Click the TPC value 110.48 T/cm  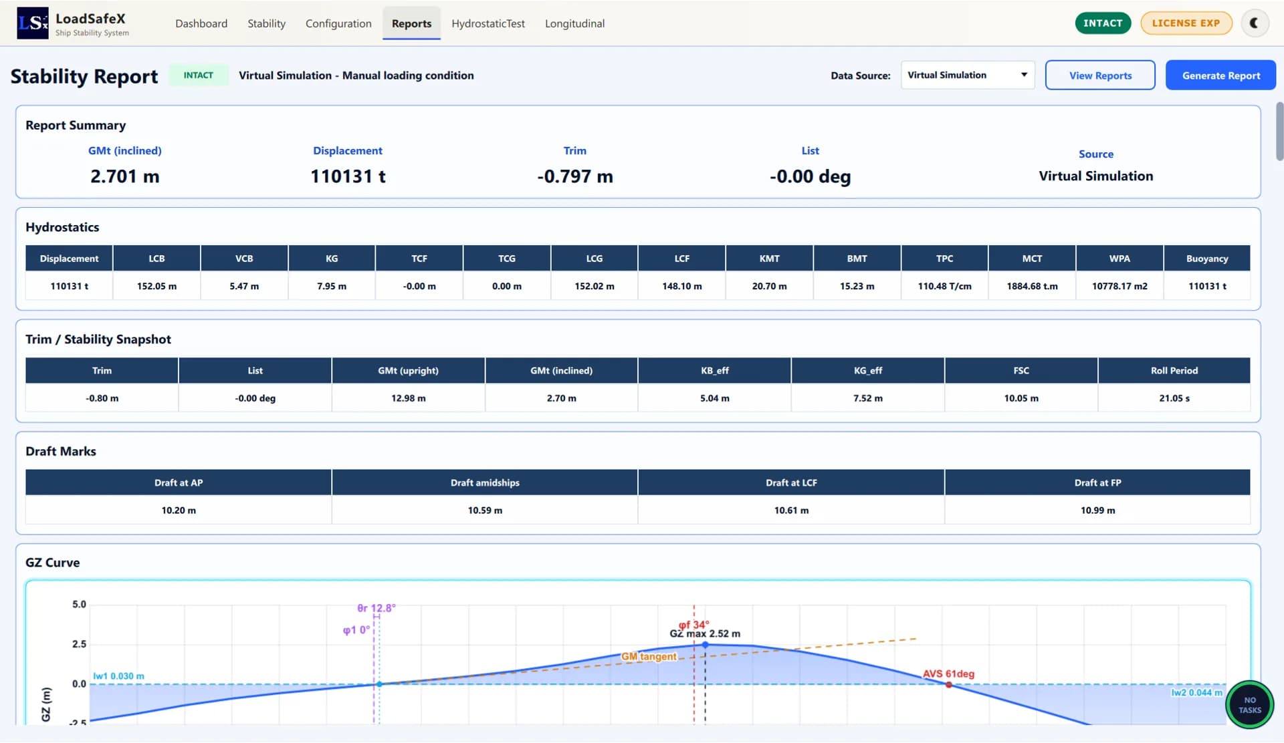pos(944,286)
